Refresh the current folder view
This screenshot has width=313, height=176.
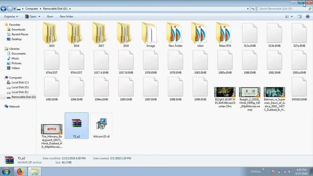[253, 9]
